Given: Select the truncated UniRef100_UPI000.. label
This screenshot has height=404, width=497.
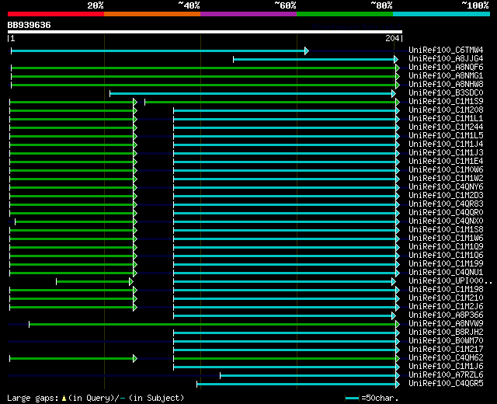Looking at the screenshot, I should (x=450, y=281).
